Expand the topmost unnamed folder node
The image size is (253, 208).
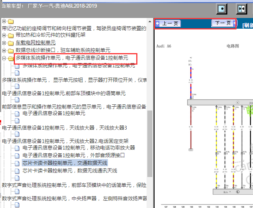click(4, 21)
